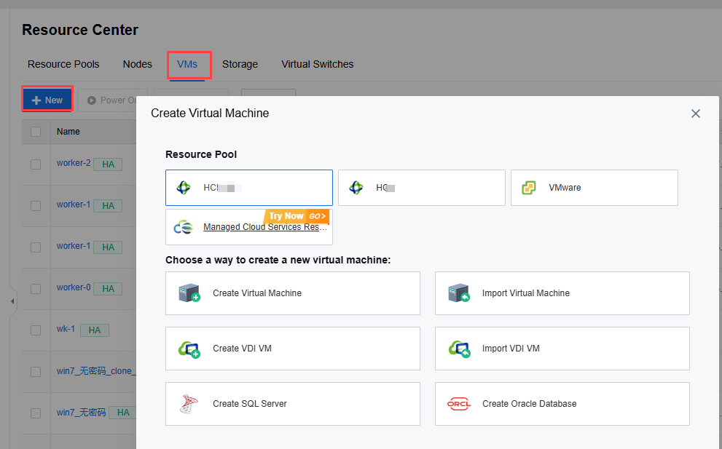This screenshot has height=449, width=722.
Task: Click the Create Virtual Machine server icon
Action: click(x=189, y=293)
